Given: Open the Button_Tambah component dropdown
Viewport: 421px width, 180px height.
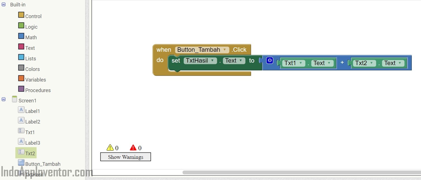Looking at the screenshot, I should pos(225,50).
